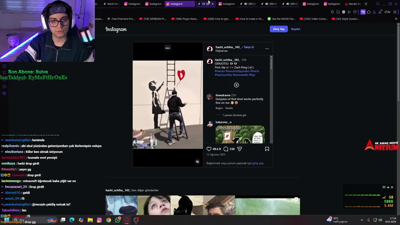Viewport: 400px width, 225px height.
Task: Open the 'How to make a VA...' bookmark
Action: (x=249, y=19)
